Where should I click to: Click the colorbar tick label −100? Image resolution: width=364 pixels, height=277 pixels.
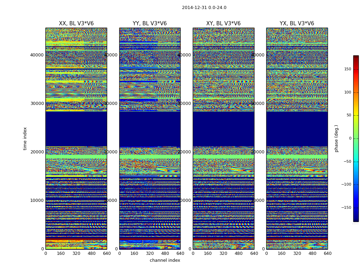(346, 184)
